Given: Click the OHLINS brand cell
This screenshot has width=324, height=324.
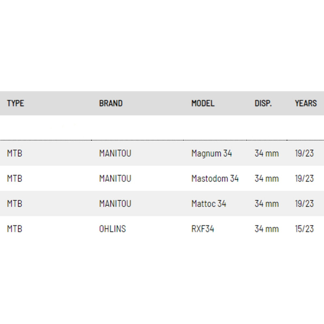Looking at the screenshot, I should click(x=112, y=229).
